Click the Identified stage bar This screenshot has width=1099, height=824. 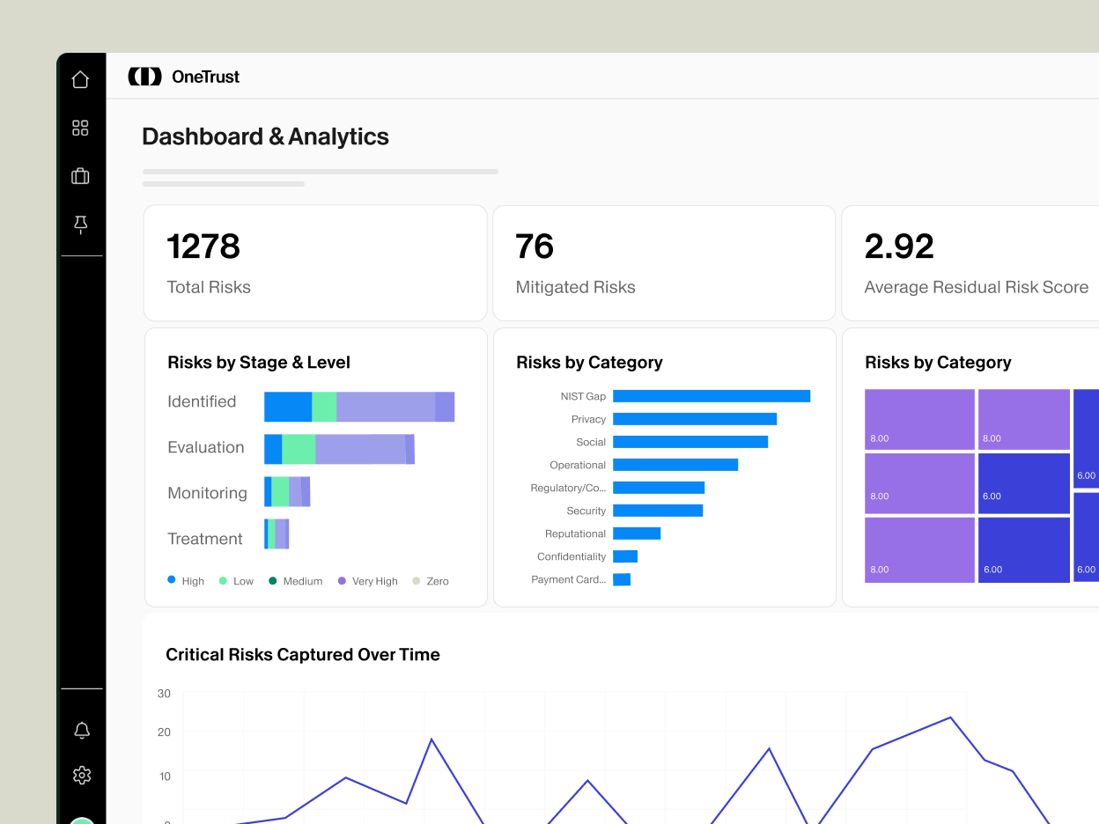[359, 406]
